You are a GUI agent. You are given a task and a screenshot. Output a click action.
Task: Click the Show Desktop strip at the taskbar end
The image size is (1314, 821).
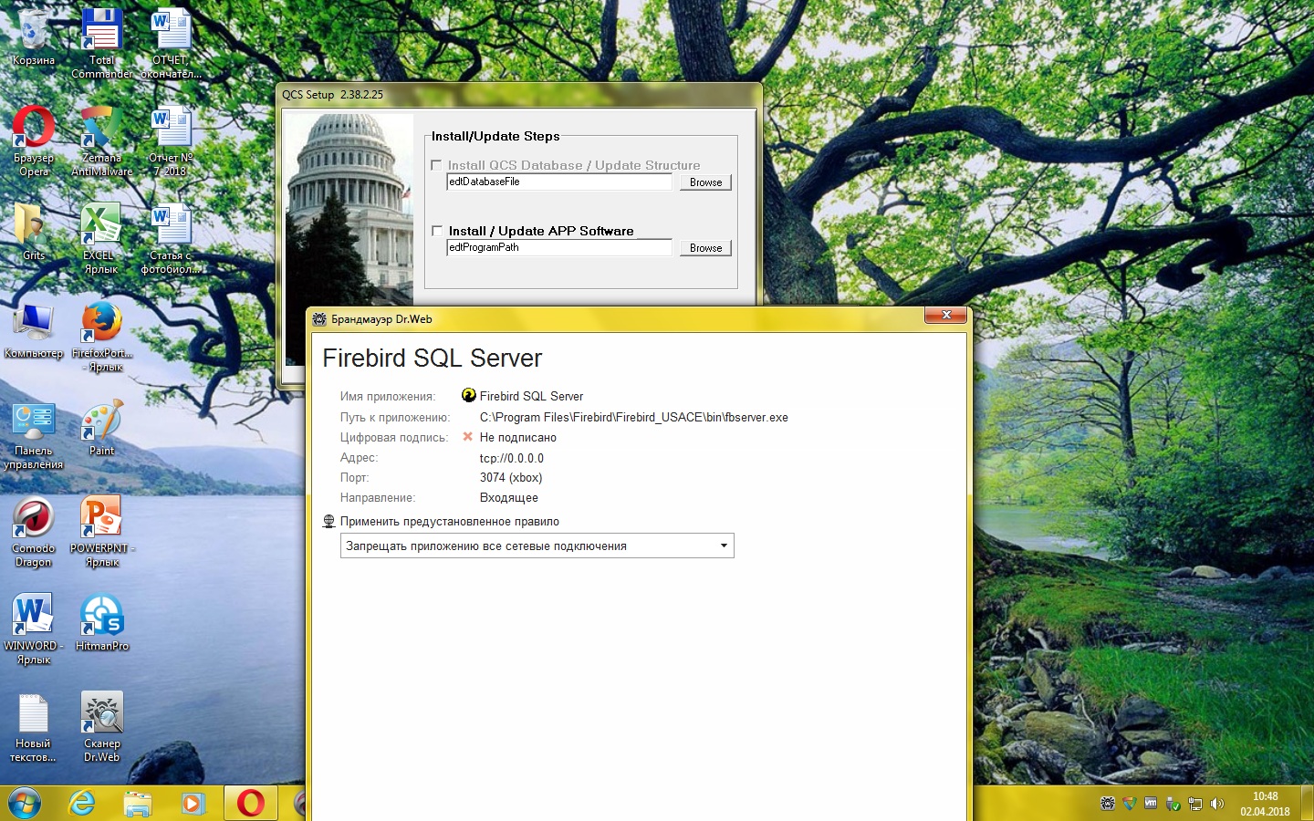tap(1308, 803)
